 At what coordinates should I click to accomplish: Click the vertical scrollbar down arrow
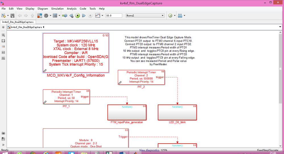280,146
